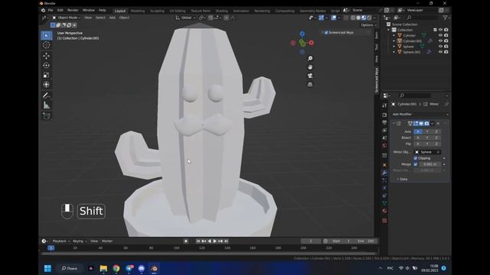Open the Particles properties tab
This screenshot has height=275, width=490.
384,180
